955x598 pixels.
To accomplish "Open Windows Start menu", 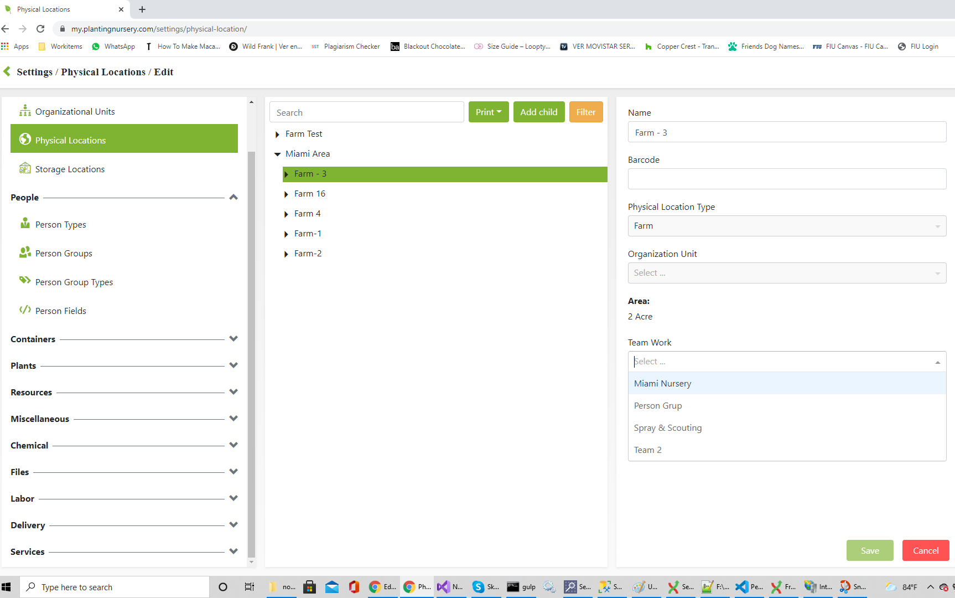I will click(7, 587).
